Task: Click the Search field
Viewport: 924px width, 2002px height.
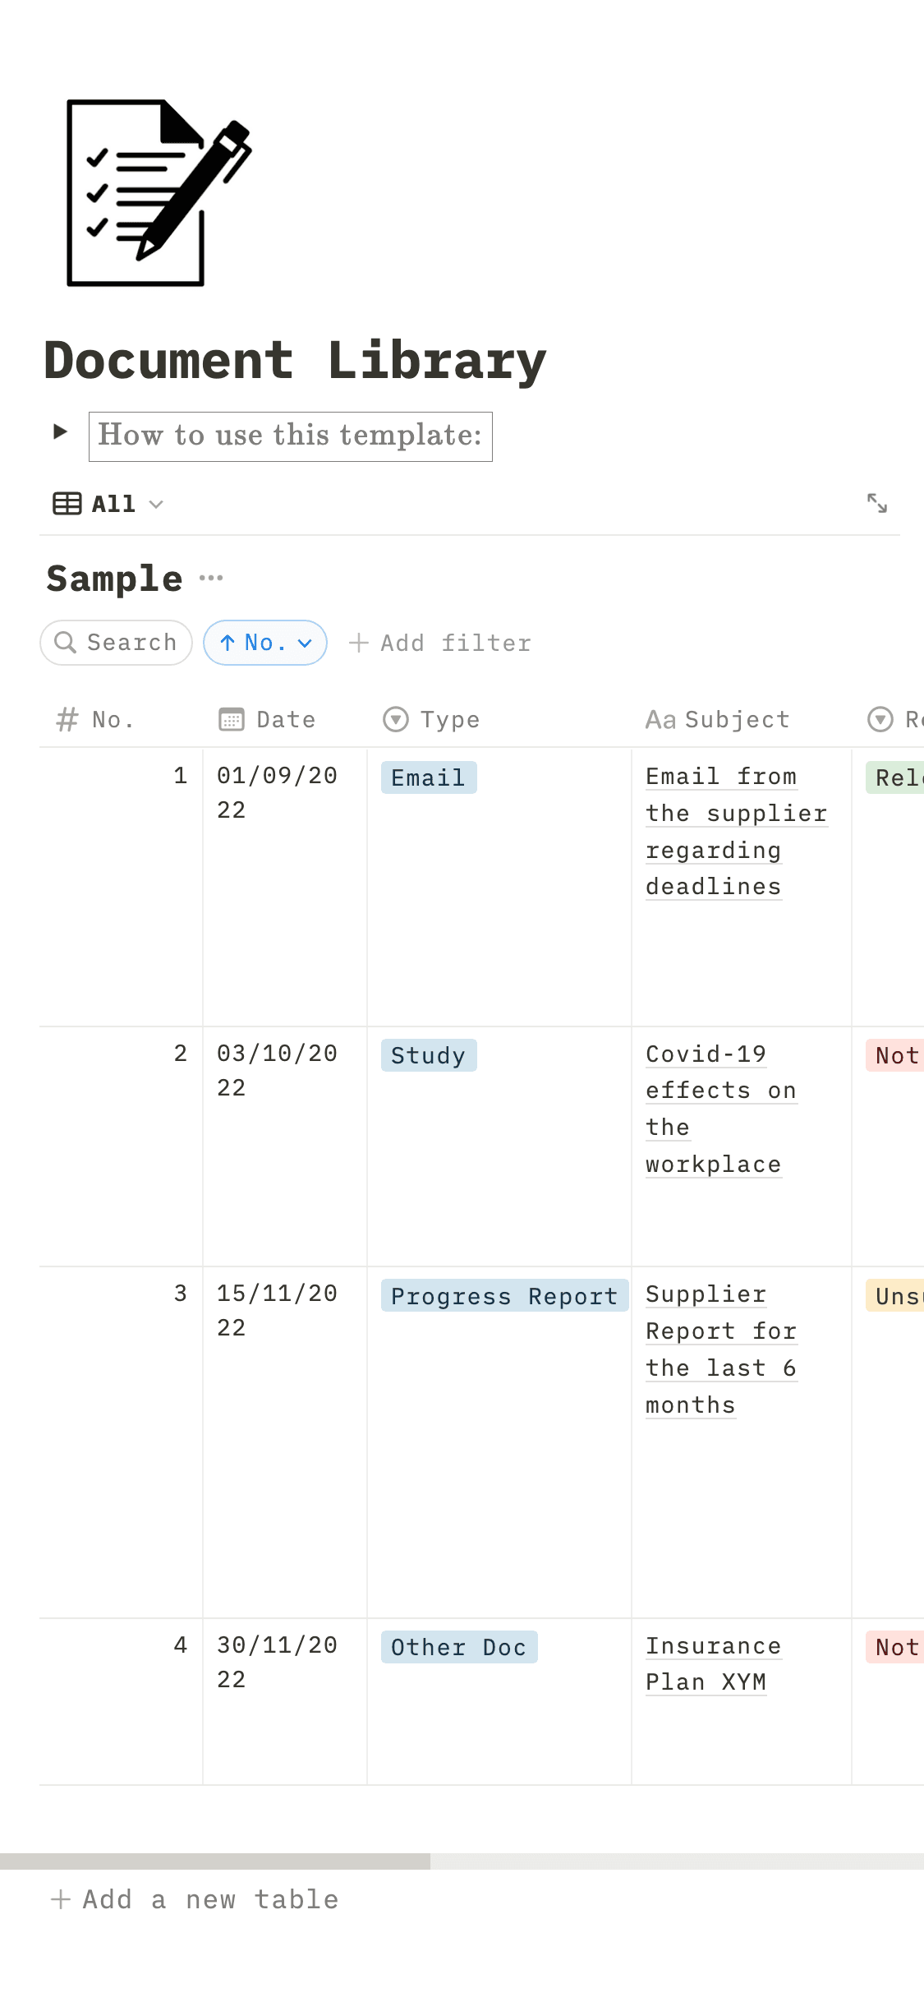Action: click(131, 643)
